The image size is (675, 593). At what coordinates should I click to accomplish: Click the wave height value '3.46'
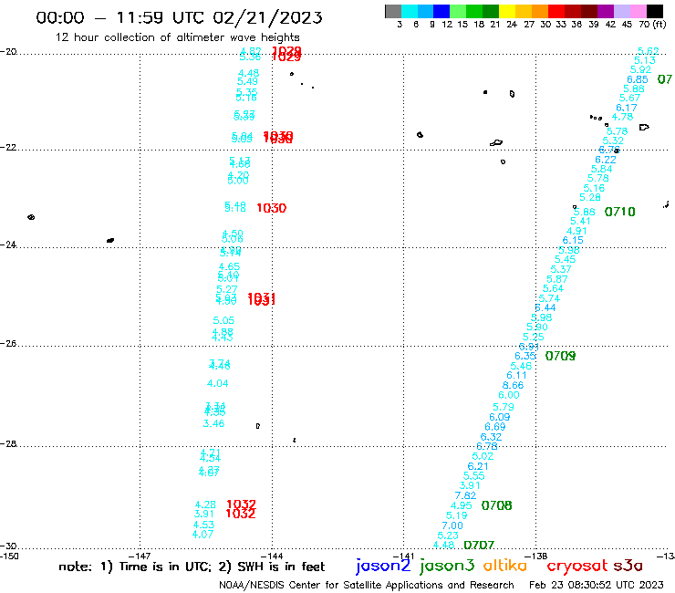pyautogui.click(x=214, y=423)
